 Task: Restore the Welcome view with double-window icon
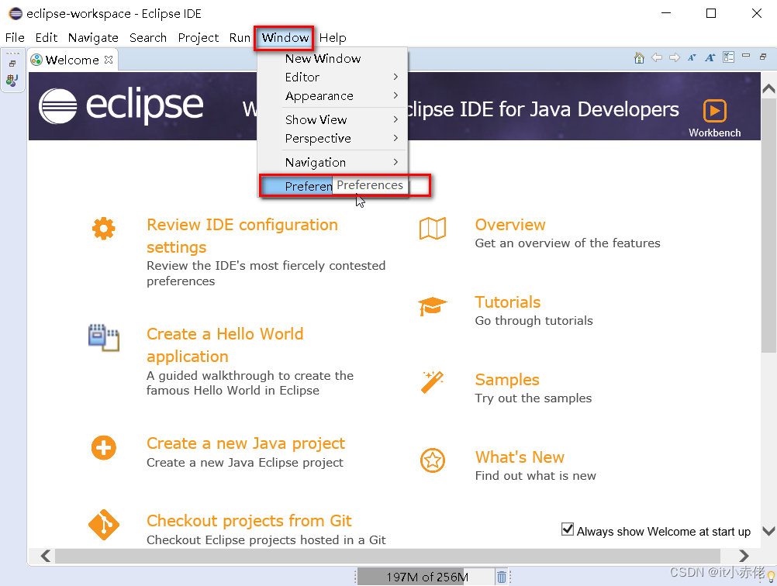[x=763, y=57]
